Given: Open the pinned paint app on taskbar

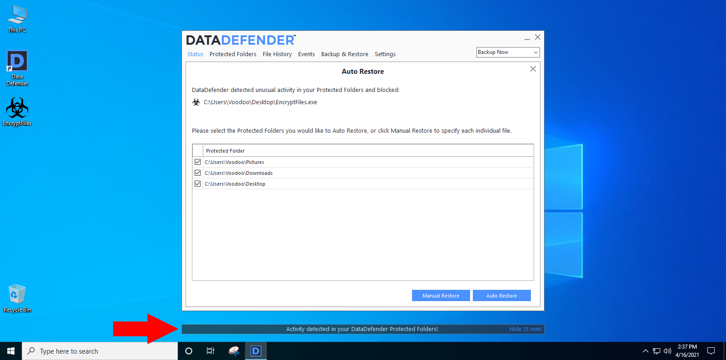Looking at the screenshot, I should pos(234,351).
